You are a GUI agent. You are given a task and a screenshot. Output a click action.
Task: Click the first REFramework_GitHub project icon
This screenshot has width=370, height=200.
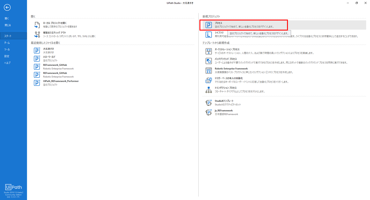pos(37,67)
